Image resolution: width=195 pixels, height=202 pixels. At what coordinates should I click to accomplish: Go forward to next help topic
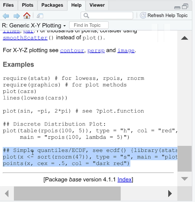tap(17, 16)
